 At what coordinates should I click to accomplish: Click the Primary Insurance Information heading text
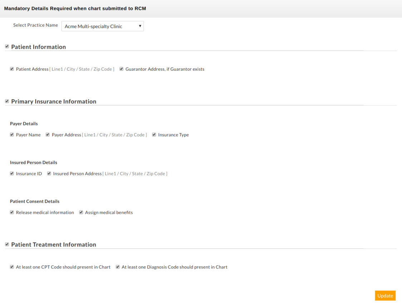(54, 101)
